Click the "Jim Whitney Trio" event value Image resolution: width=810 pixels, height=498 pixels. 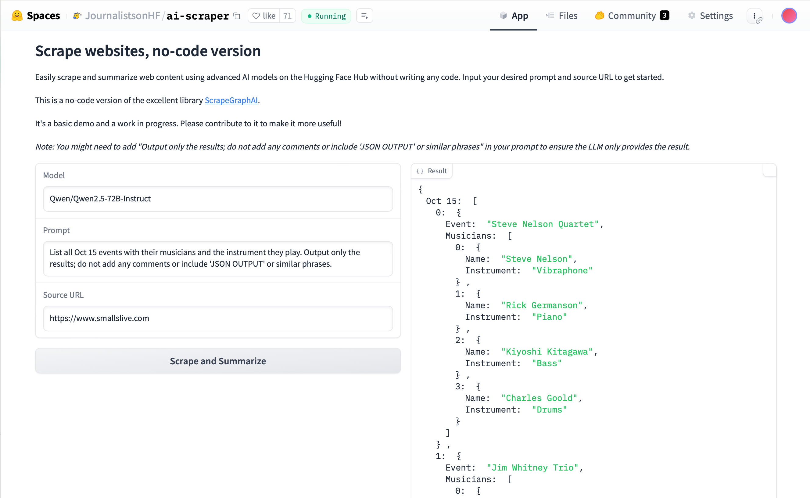coord(532,468)
